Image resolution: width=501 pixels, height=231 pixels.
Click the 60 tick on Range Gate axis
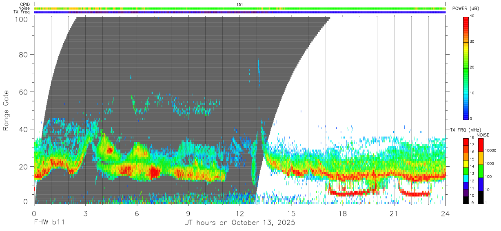pos(23,92)
